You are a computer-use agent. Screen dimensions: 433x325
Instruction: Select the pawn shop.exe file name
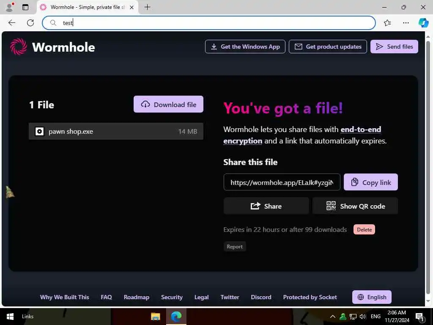pos(71,132)
